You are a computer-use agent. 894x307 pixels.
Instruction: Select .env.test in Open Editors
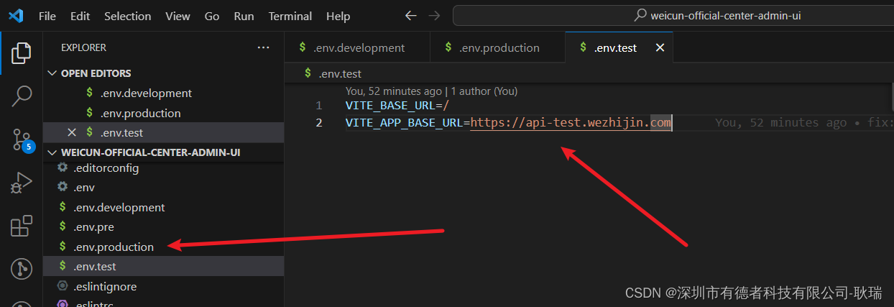tap(163, 132)
